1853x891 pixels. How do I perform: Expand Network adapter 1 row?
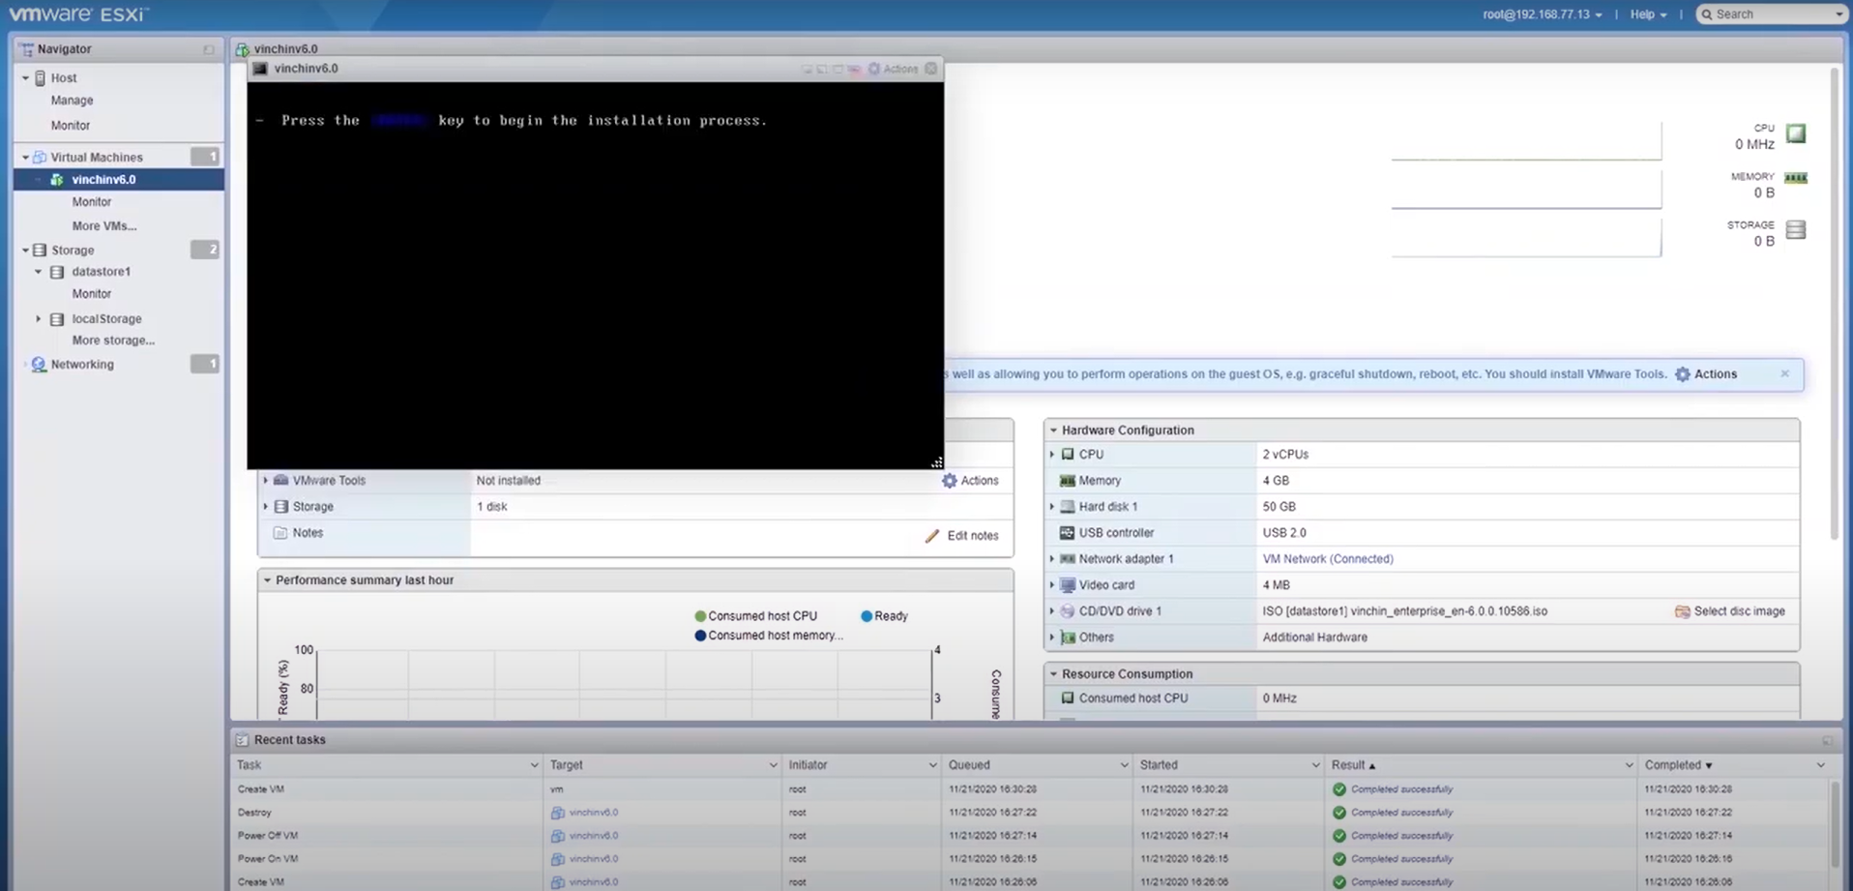pos(1052,559)
